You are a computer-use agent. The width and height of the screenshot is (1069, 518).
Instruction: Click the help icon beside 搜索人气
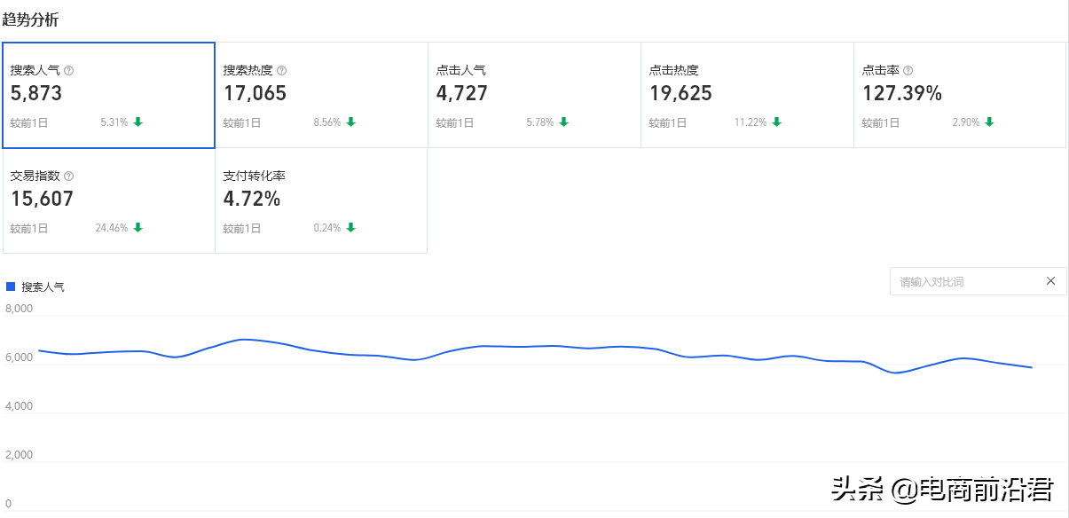pos(69,70)
